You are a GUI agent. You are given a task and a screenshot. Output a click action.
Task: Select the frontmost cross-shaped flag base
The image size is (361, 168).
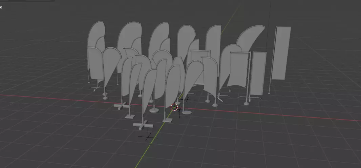pos(143,126)
